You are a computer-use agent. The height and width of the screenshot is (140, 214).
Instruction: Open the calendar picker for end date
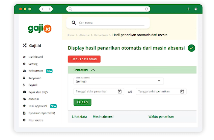182,91
